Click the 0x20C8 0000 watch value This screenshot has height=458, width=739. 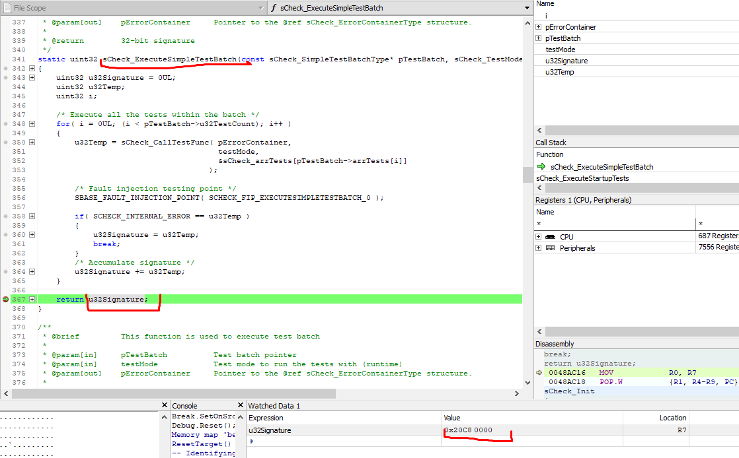coord(468,430)
